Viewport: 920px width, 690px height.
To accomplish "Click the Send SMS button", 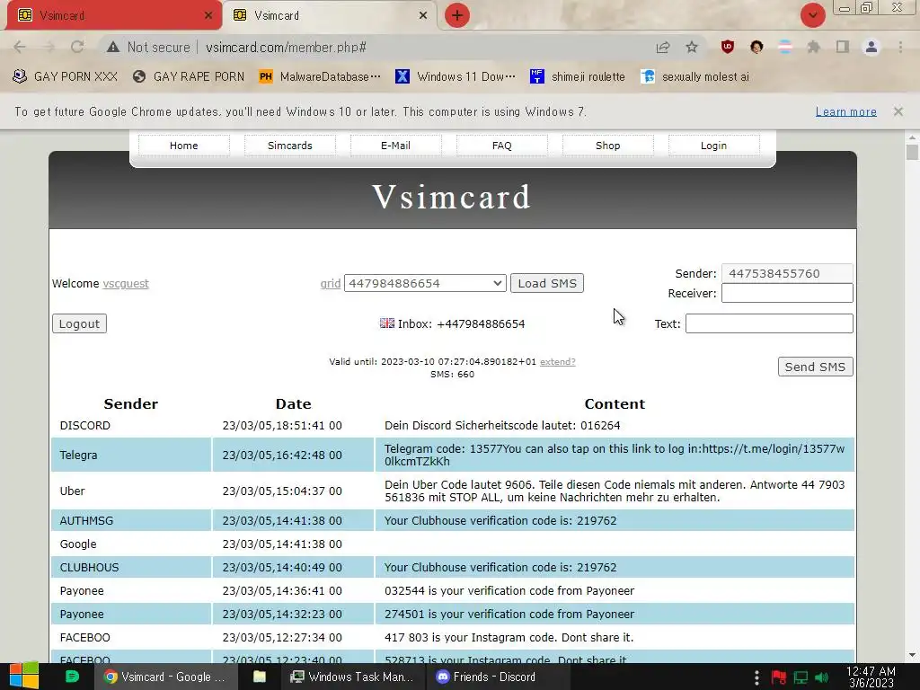I will click(815, 367).
